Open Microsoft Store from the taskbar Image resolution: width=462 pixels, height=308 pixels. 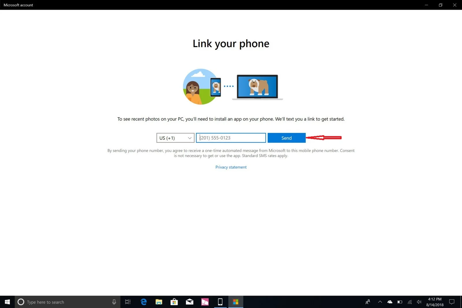pos(174,302)
